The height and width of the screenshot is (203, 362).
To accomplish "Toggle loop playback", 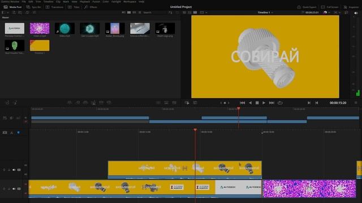I will [x=280, y=103].
